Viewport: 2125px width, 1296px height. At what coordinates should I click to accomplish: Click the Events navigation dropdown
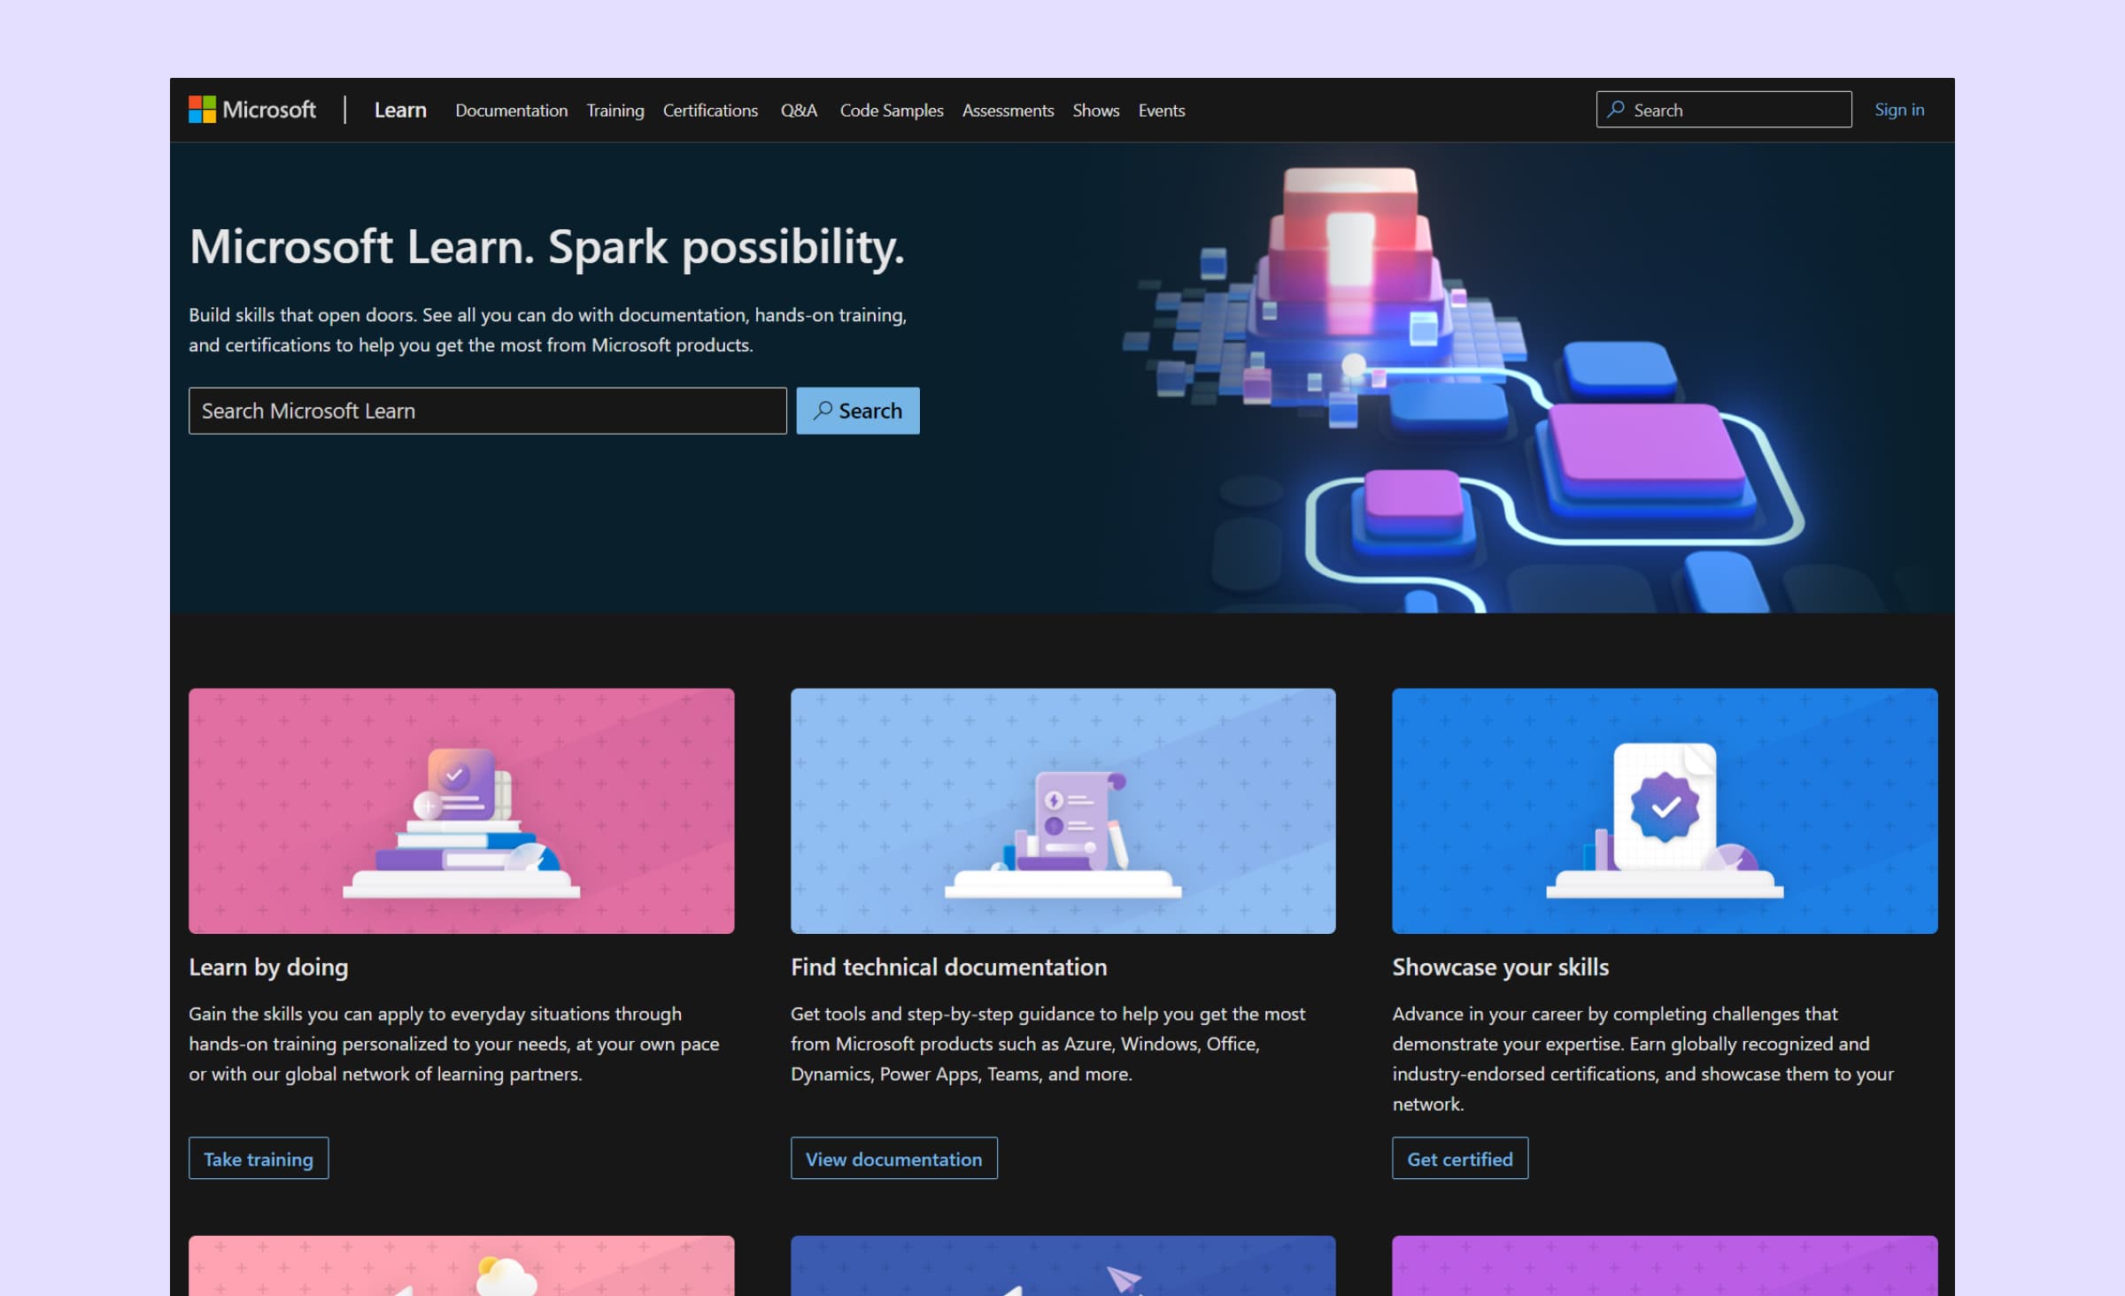pyautogui.click(x=1160, y=108)
